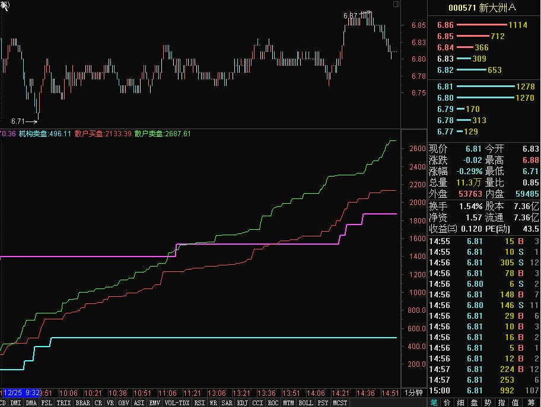Select the sell order 6.84 volume 366
Screen dimensions: 541x407
point(463,47)
